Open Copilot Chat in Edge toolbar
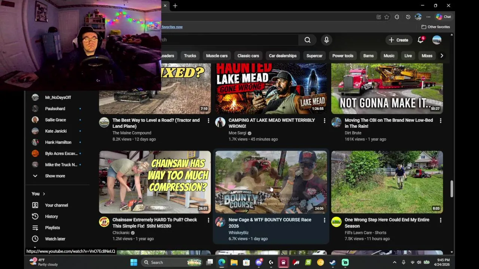The width and height of the screenshot is (479, 269). (443, 17)
